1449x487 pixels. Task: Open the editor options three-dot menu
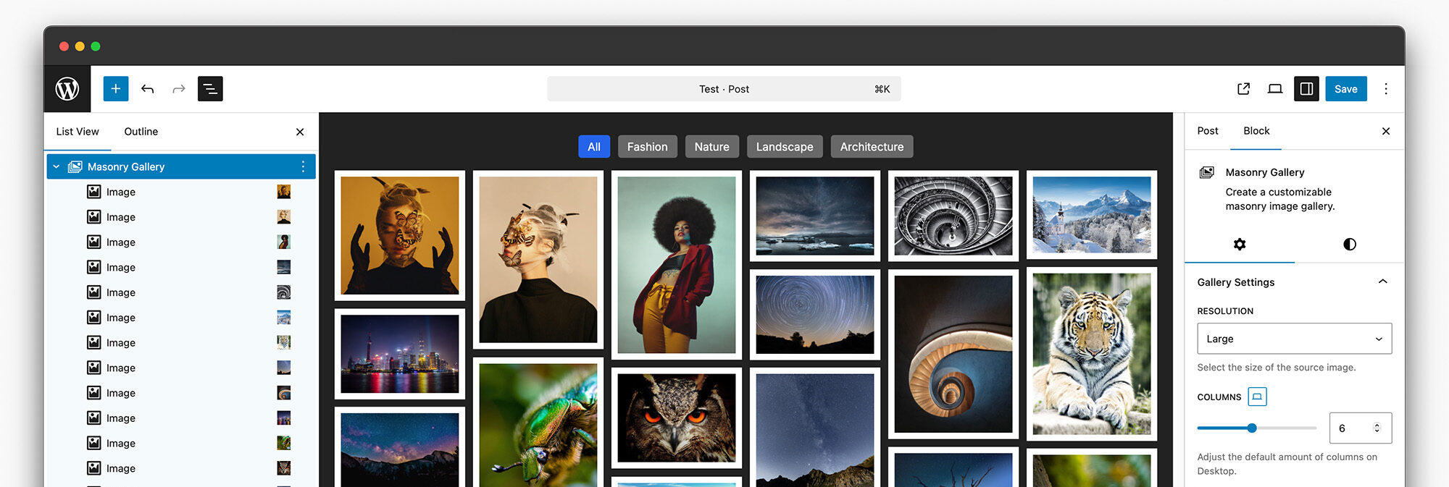[x=1385, y=89]
